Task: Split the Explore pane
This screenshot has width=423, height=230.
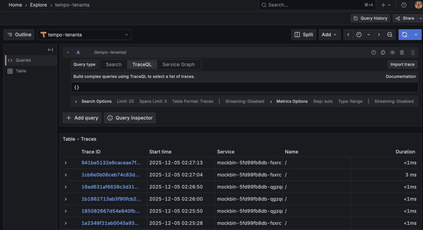Action: click(304, 35)
